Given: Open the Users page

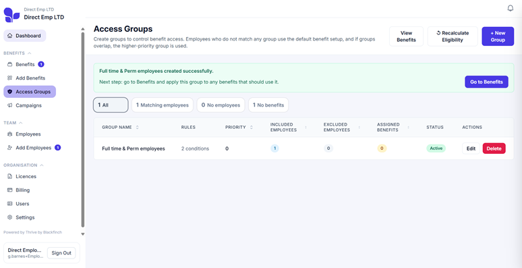Looking at the screenshot, I should tap(18, 204).
